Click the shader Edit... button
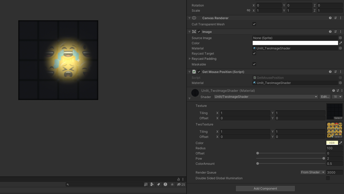Screen dimensions: 344x194 click(x=325, y=97)
